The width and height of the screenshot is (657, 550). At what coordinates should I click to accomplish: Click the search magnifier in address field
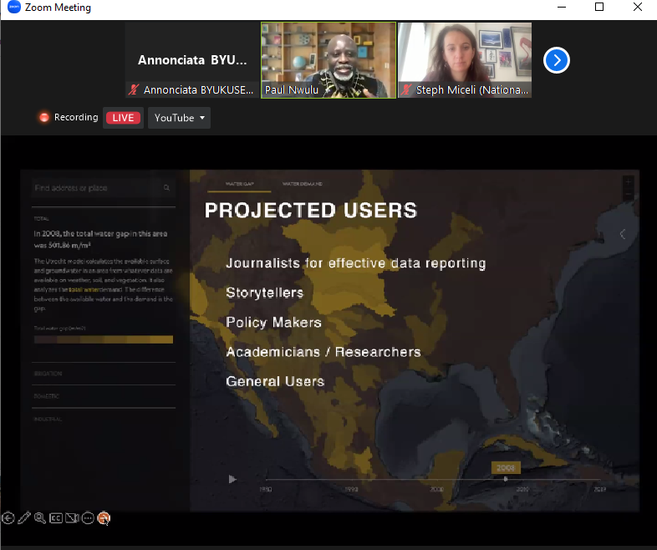tap(166, 188)
